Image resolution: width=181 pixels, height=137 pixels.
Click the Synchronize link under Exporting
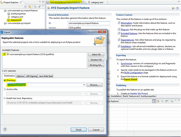click(127, 63)
